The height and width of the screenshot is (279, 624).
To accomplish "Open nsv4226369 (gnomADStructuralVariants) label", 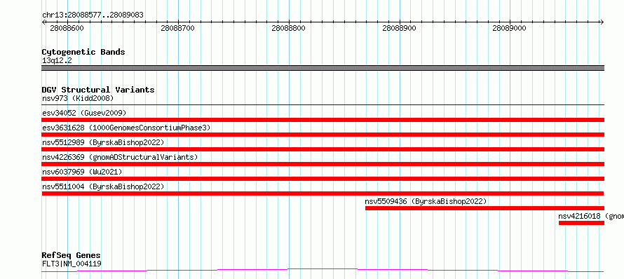I will (120, 157).
